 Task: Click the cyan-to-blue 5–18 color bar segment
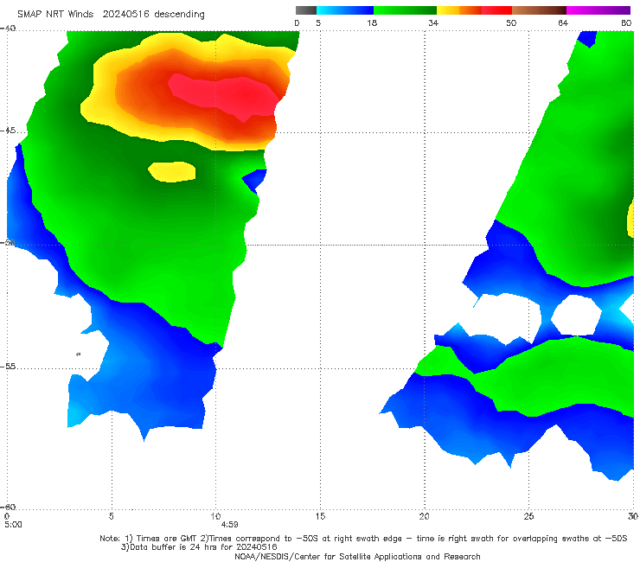[x=345, y=10]
